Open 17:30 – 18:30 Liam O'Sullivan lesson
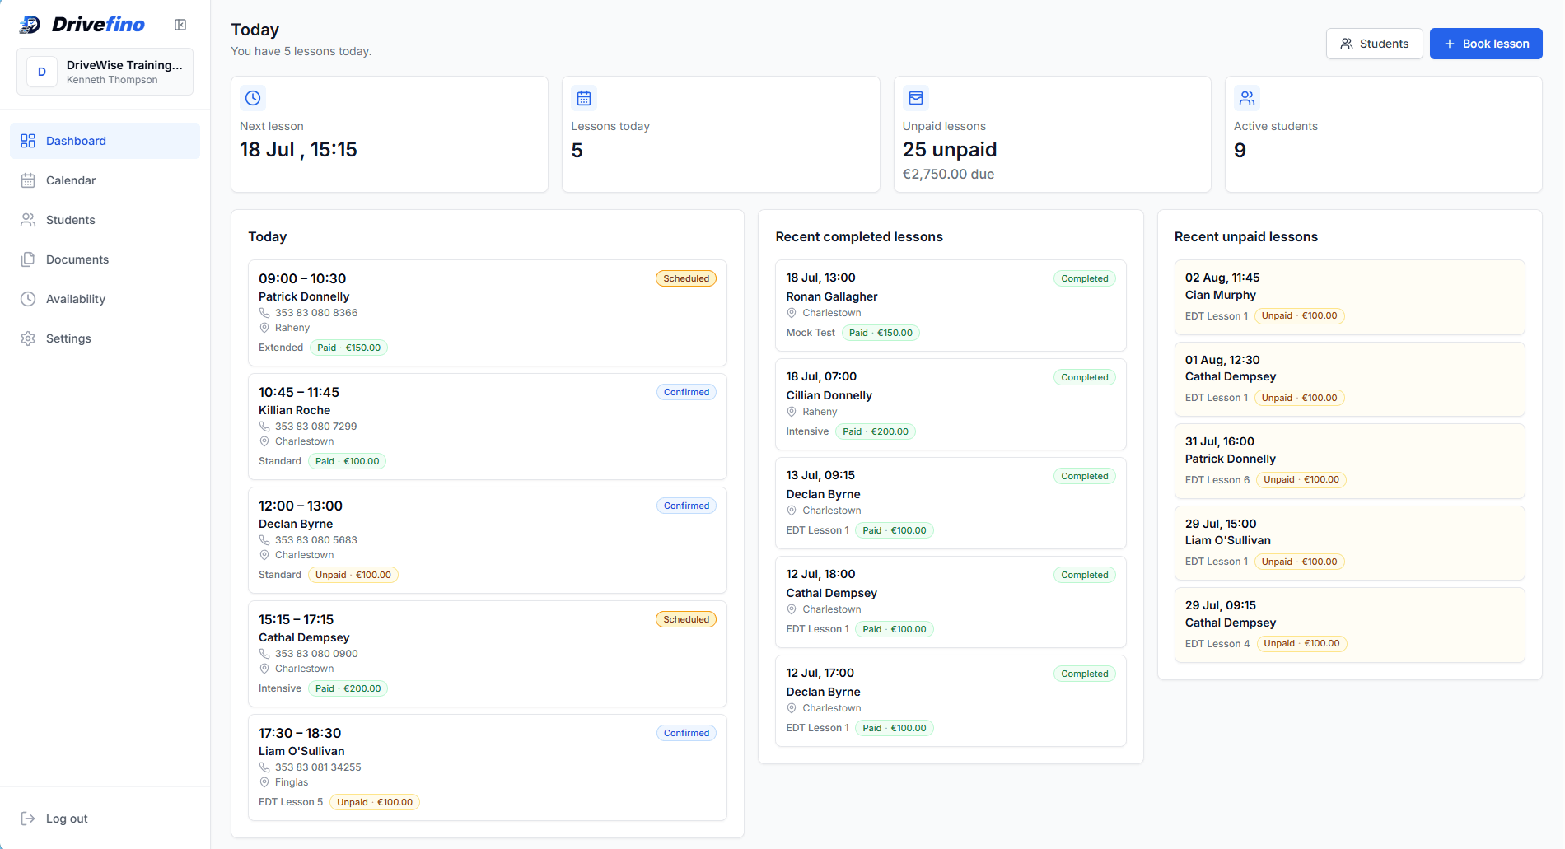 tap(488, 767)
